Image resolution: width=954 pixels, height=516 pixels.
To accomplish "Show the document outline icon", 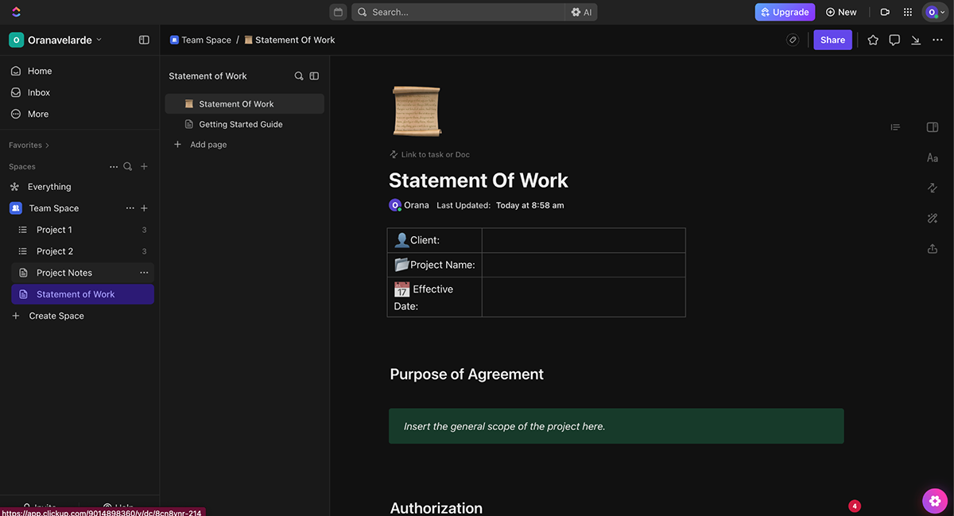I will coord(895,127).
